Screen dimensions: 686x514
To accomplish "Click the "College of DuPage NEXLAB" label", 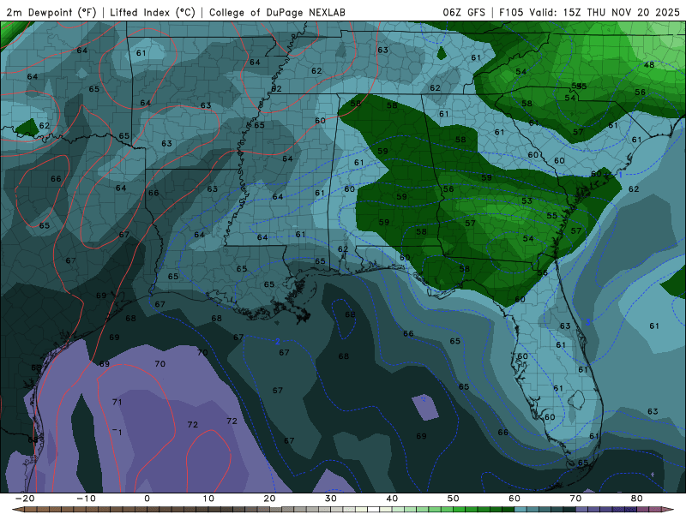I will pyautogui.click(x=277, y=12).
